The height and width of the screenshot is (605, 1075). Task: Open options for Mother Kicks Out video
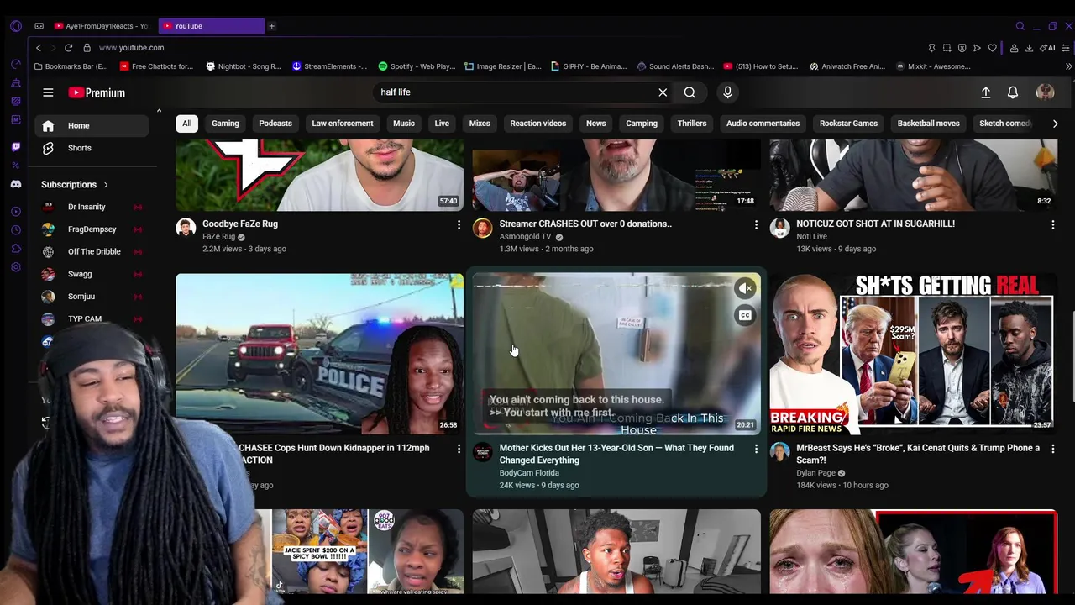click(756, 449)
